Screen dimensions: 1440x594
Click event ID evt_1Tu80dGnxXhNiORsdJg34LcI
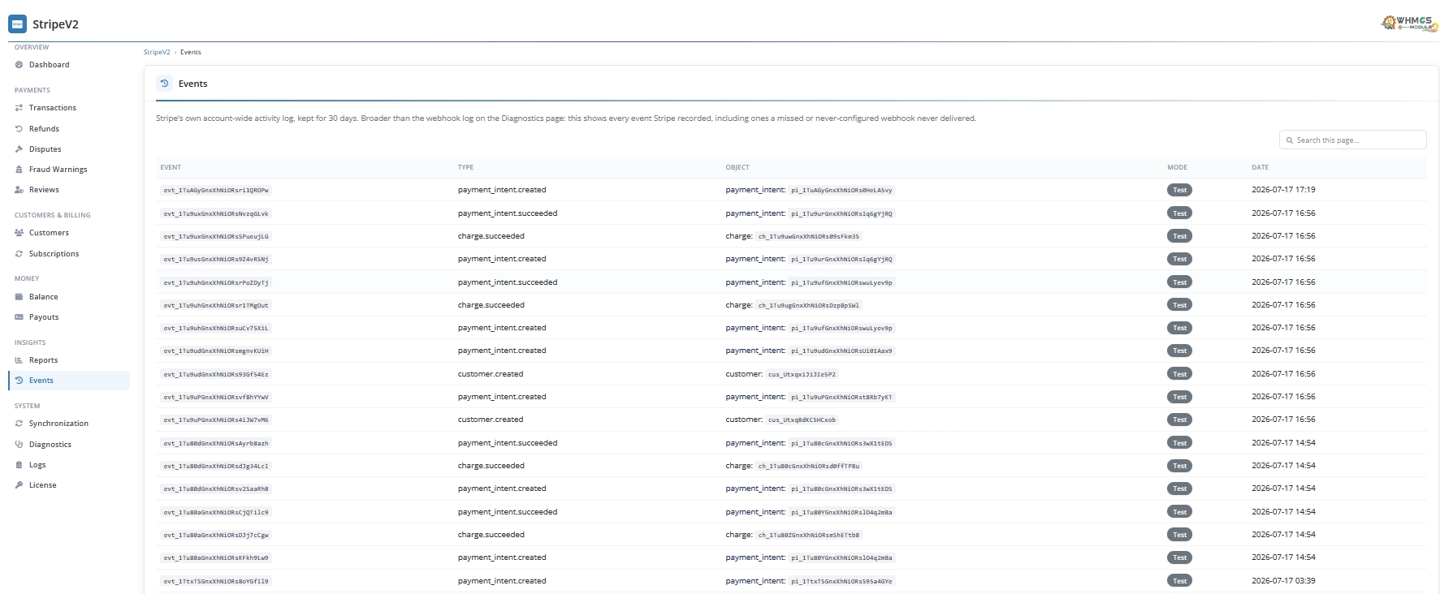pyautogui.click(x=216, y=466)
